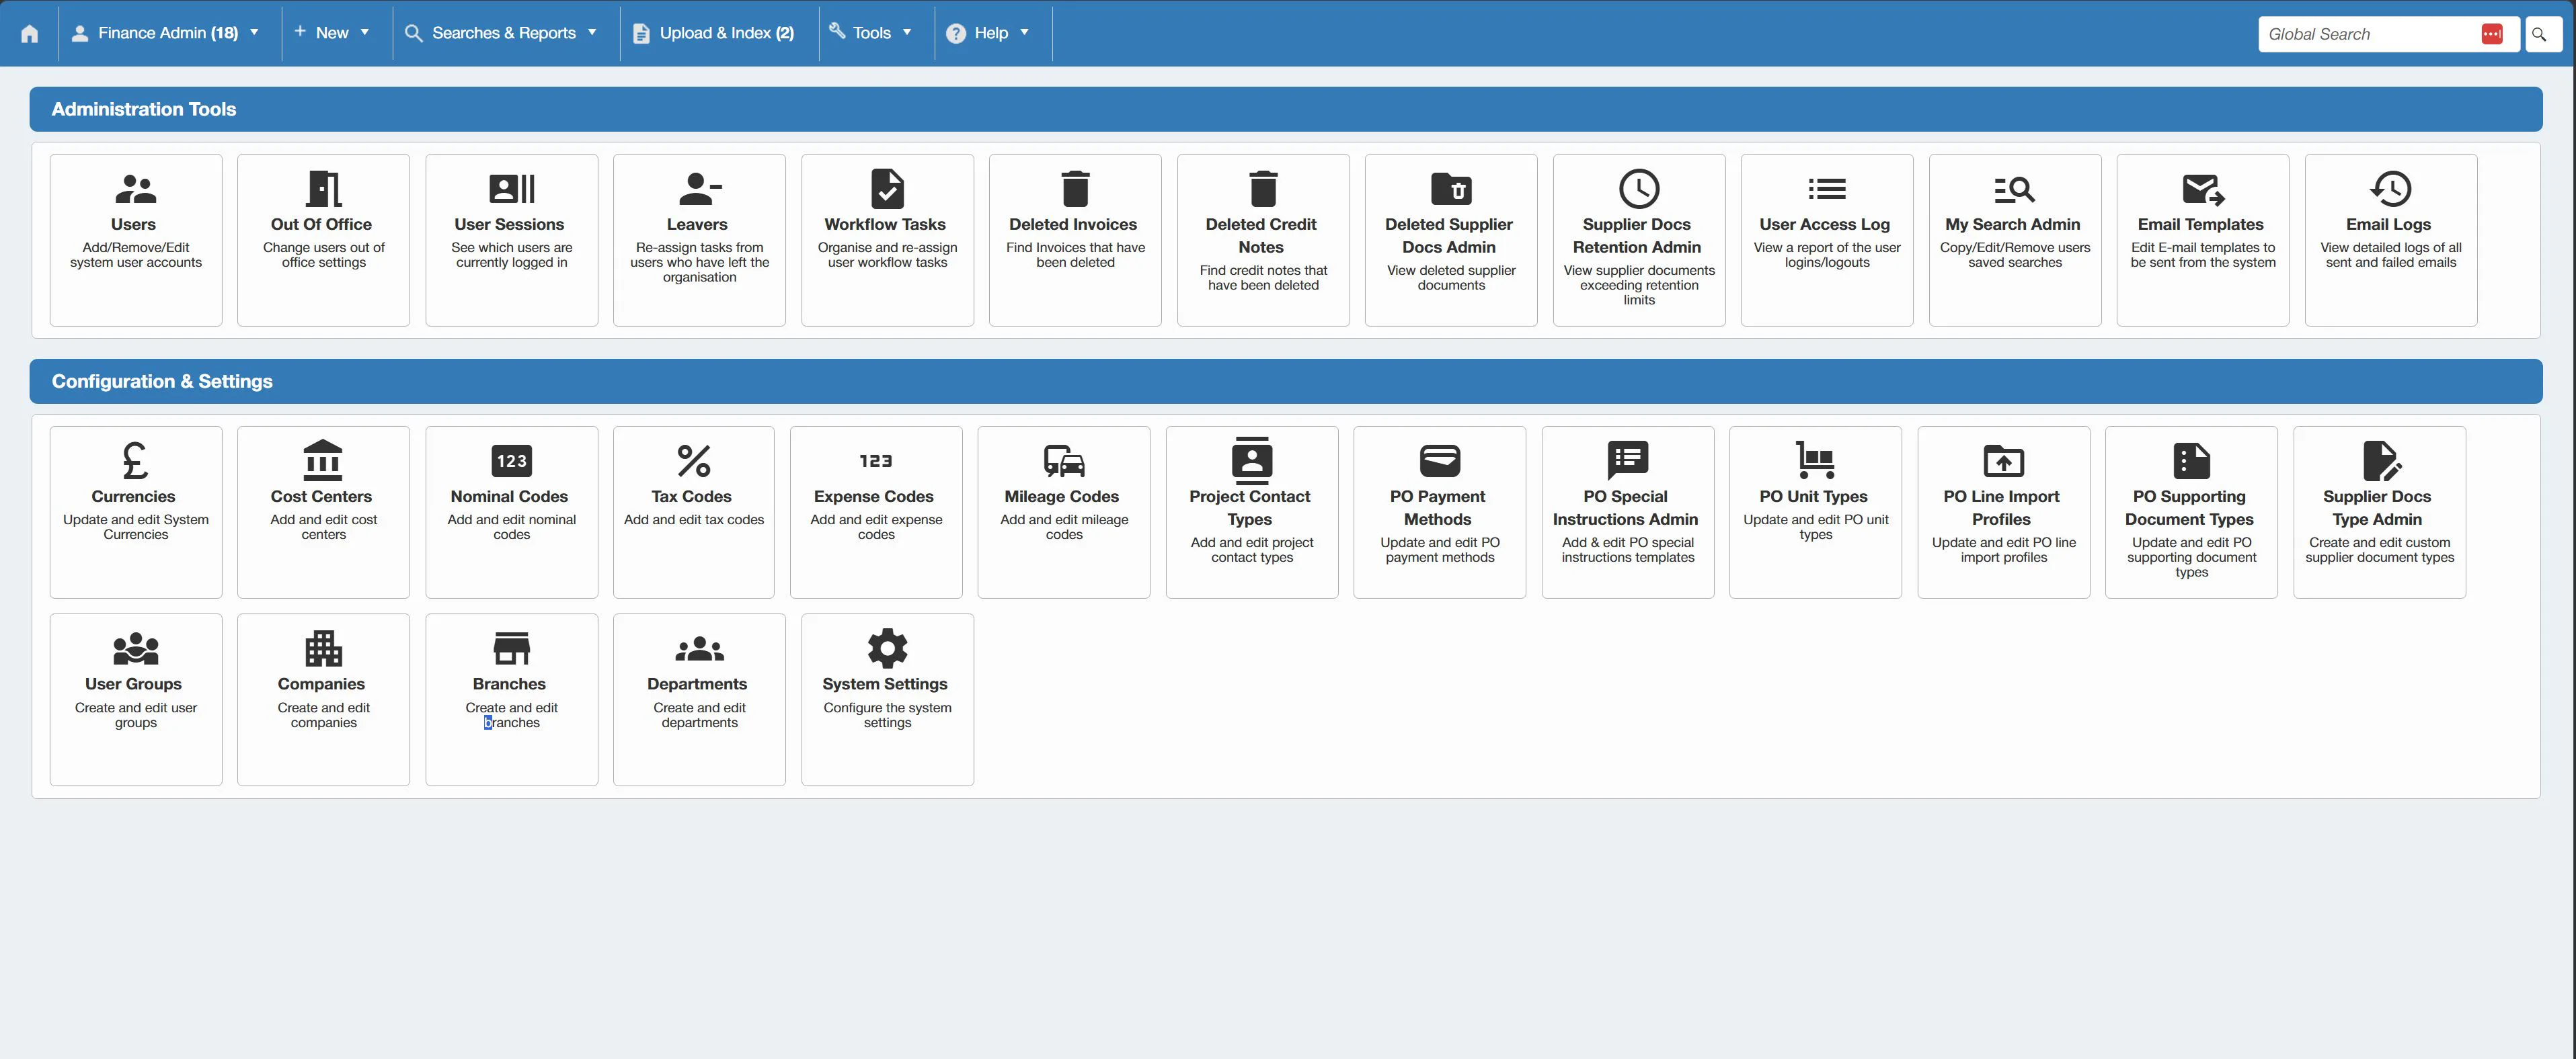
Task: Expand the Finance Admin (18) dropdown
Action: pos(166,33)
